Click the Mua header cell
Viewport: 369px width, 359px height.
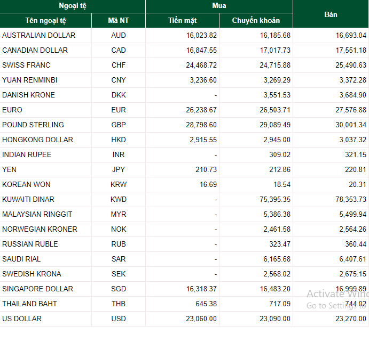click(x=219, y=6)
